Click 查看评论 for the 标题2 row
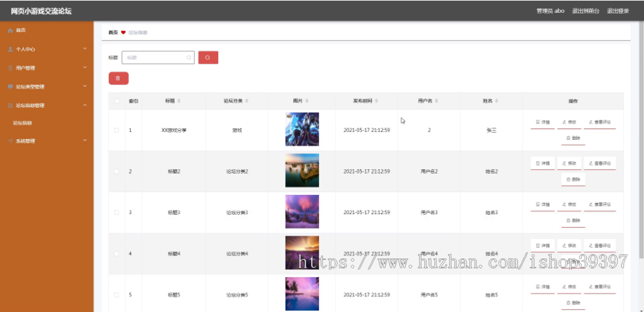644x312 pixels. 600,163
